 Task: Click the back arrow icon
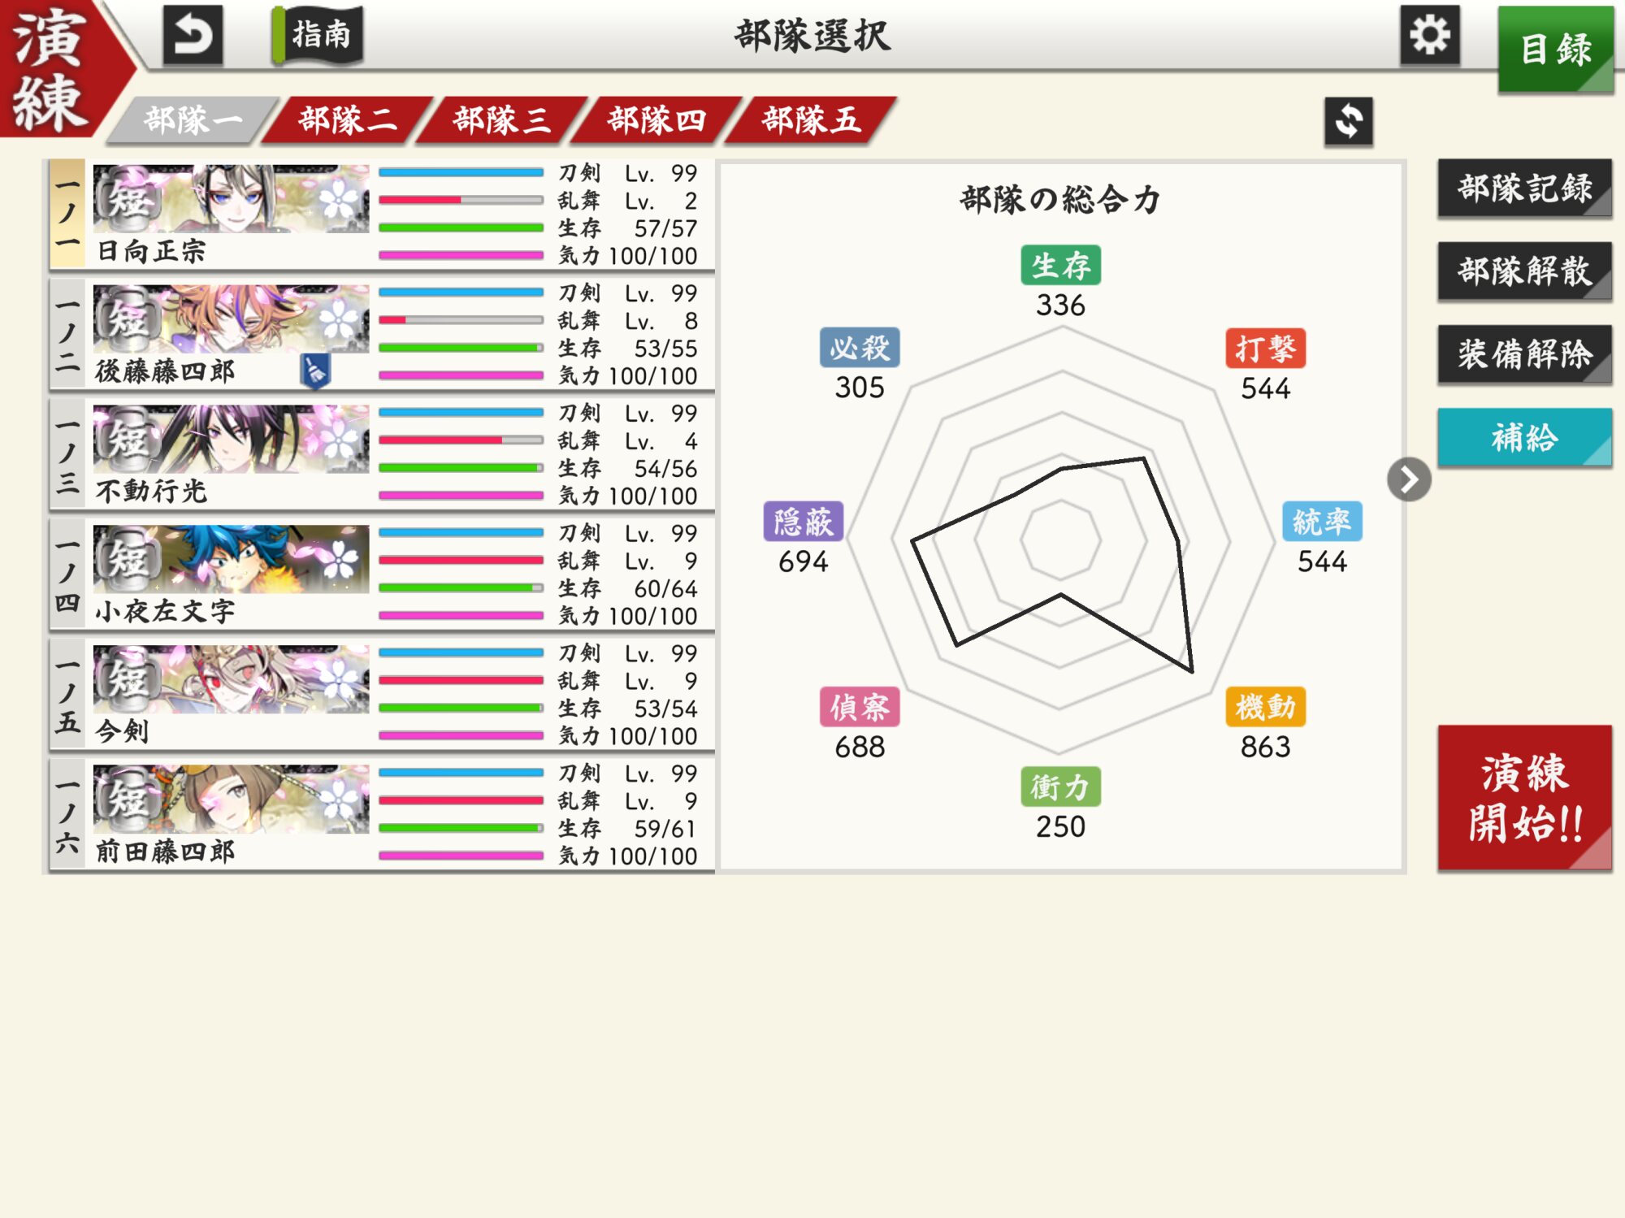193,35
